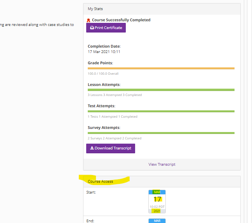Screen dimensions: 252x223
Task: Click the End date calendar icon
Action: 157,221
